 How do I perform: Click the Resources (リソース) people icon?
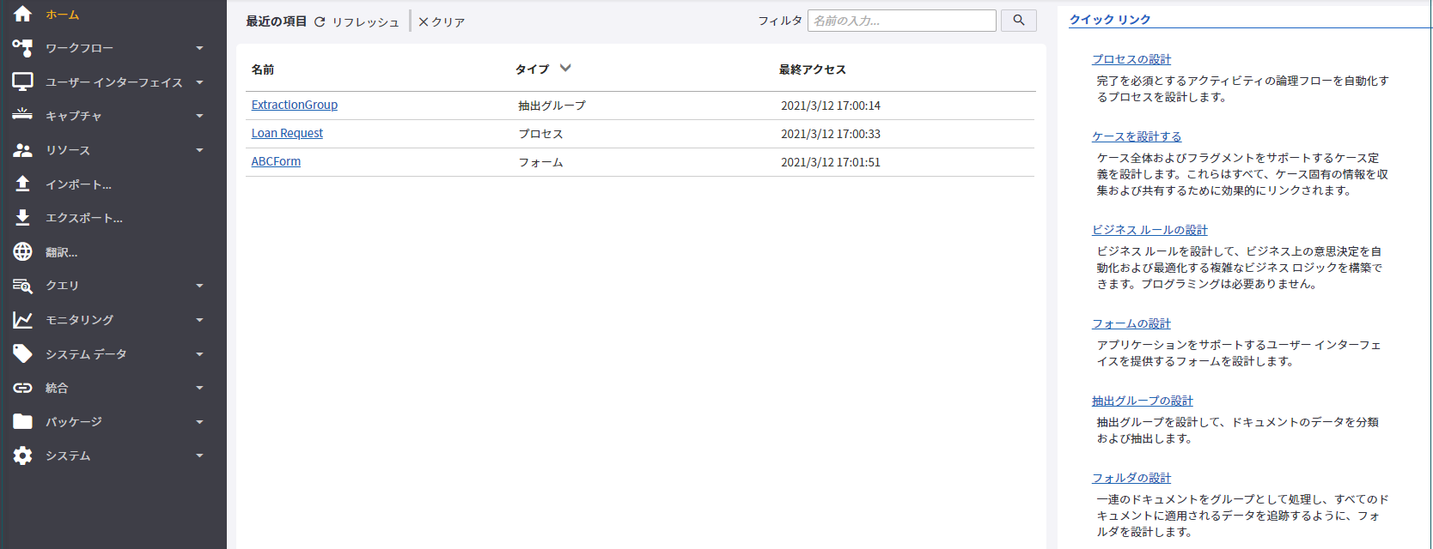[22, 150]
